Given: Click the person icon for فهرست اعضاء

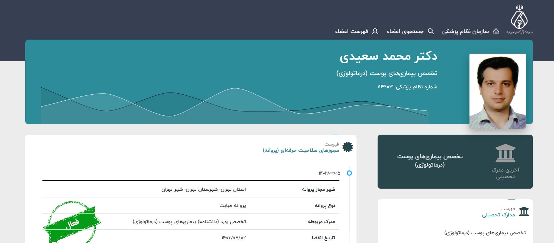Looking at the screenshot, I should (x=375, y=31).
